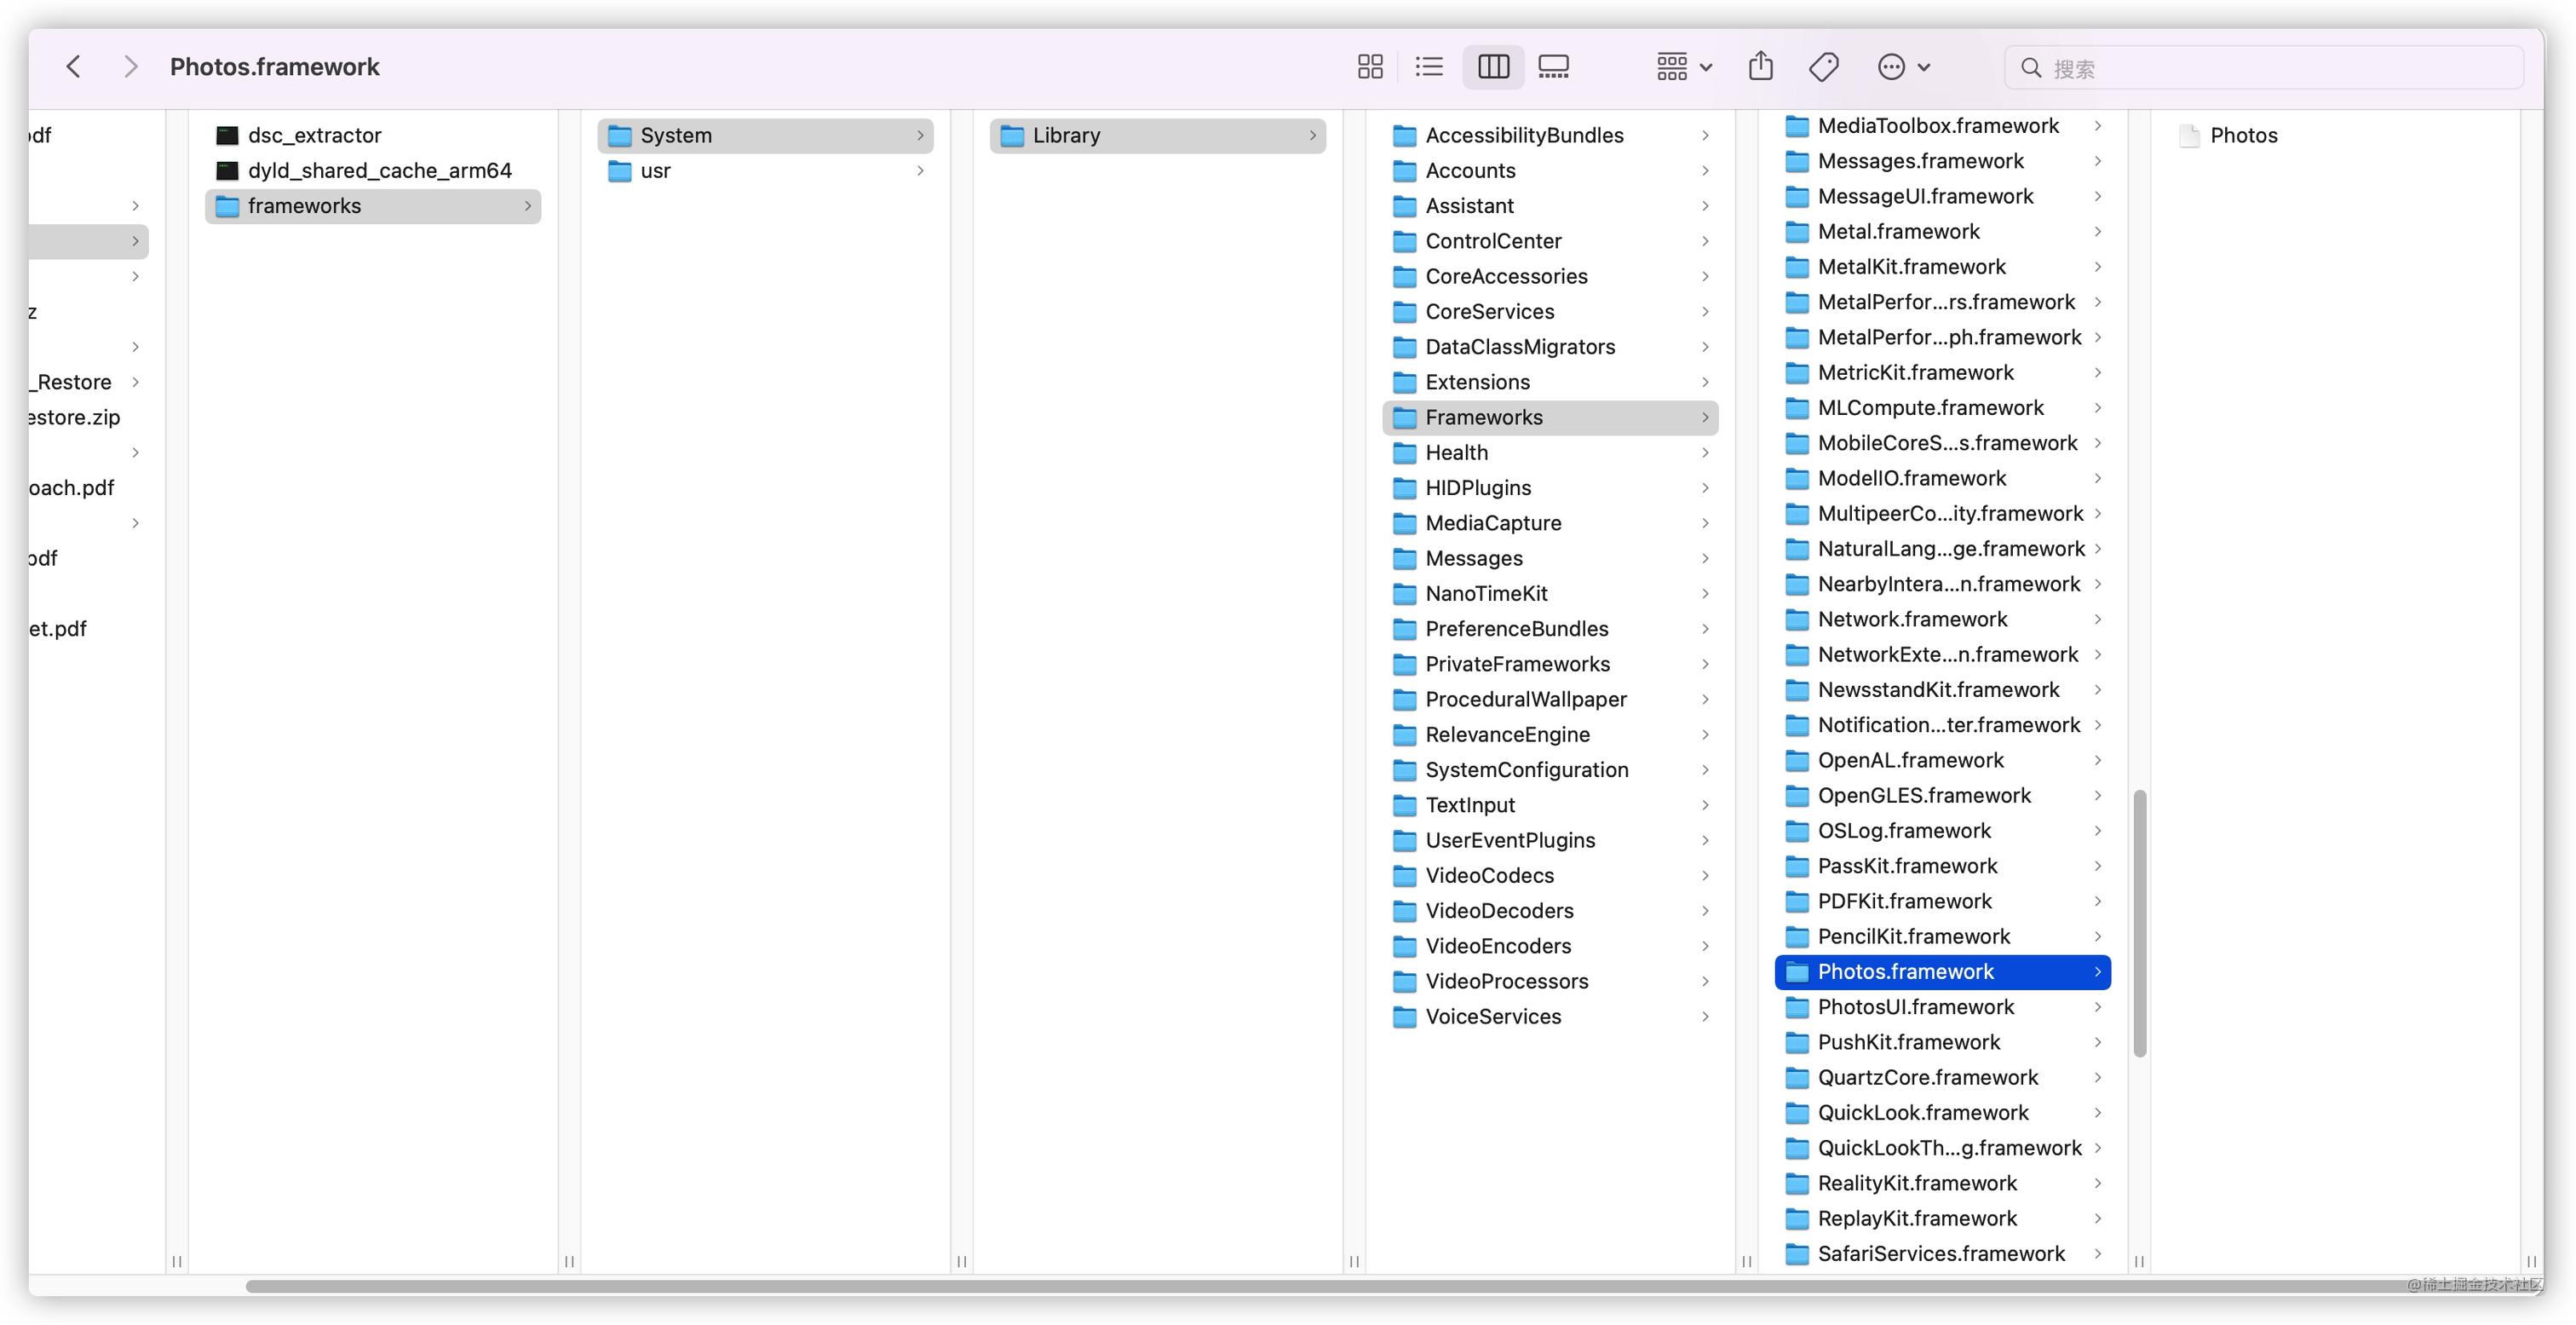Click the PhotosUI.framework folder icon

(x=1797, y=1007)
